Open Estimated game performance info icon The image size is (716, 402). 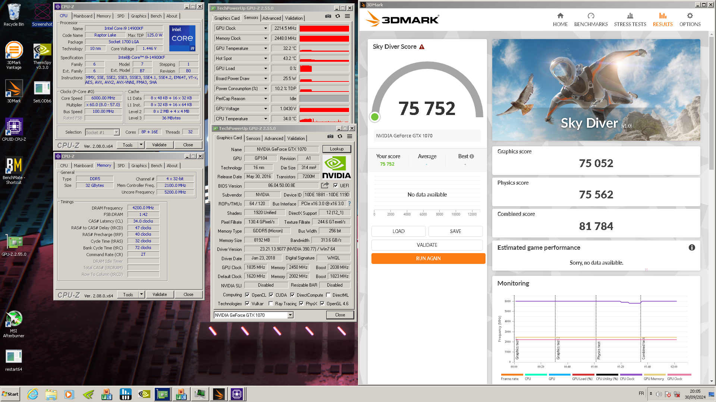coord(692,248)
